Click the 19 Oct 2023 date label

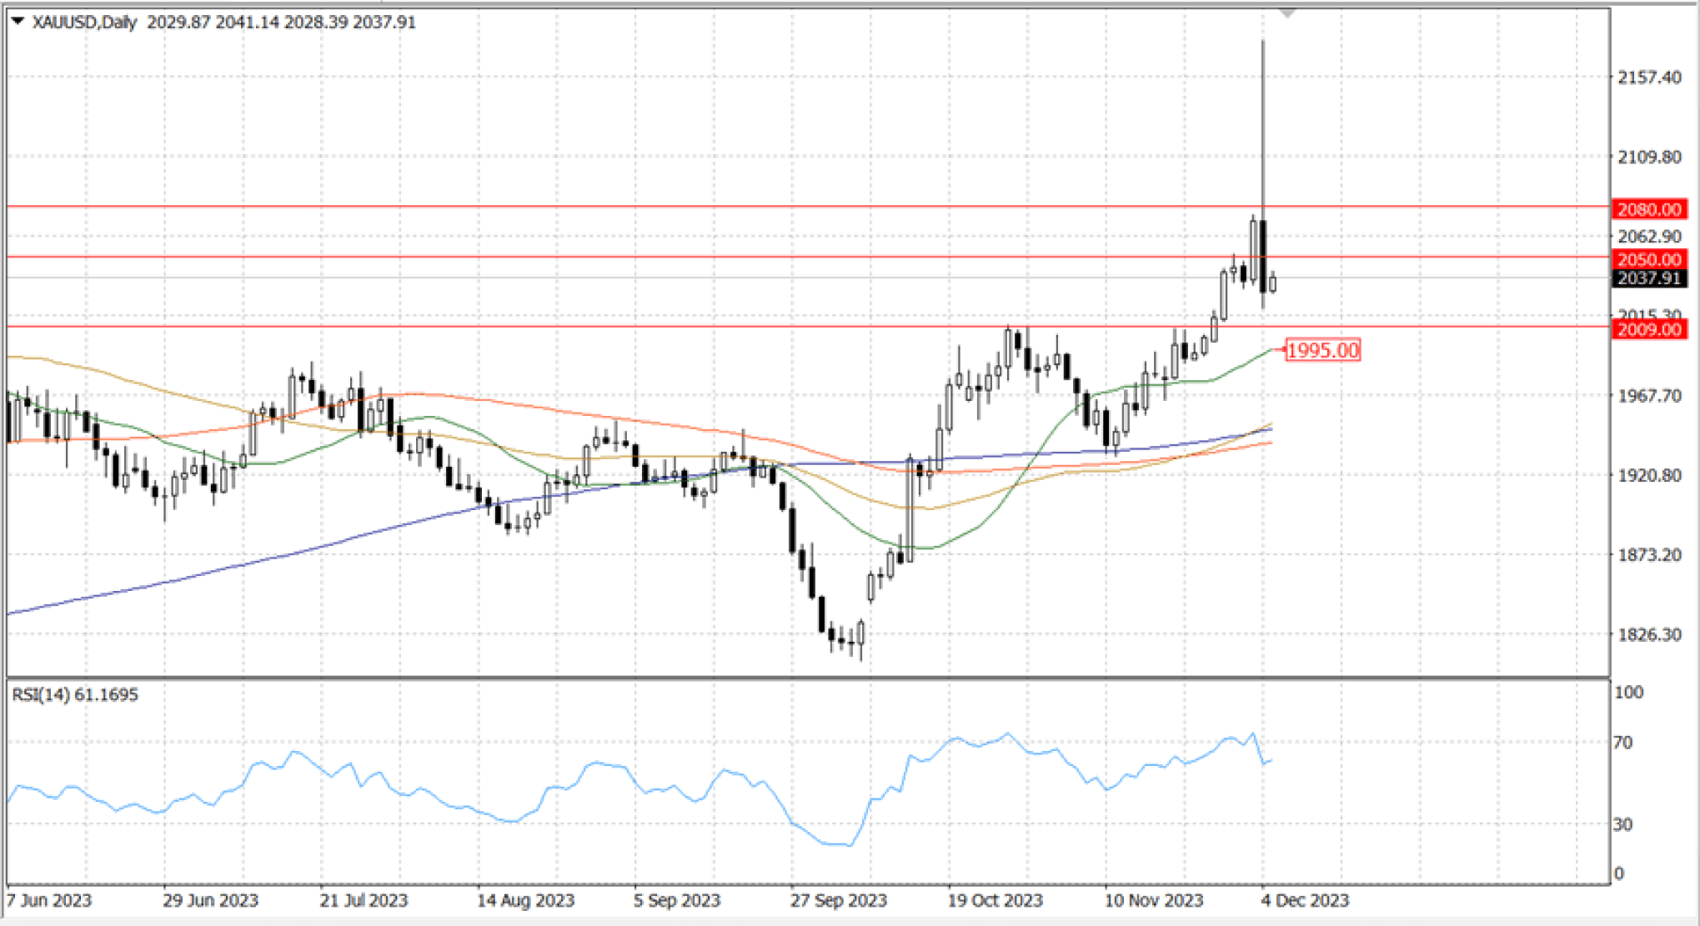[995, 900]
